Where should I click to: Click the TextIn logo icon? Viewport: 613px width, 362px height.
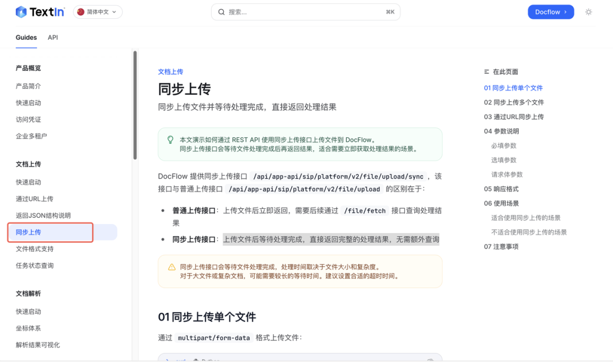(21, 12)
